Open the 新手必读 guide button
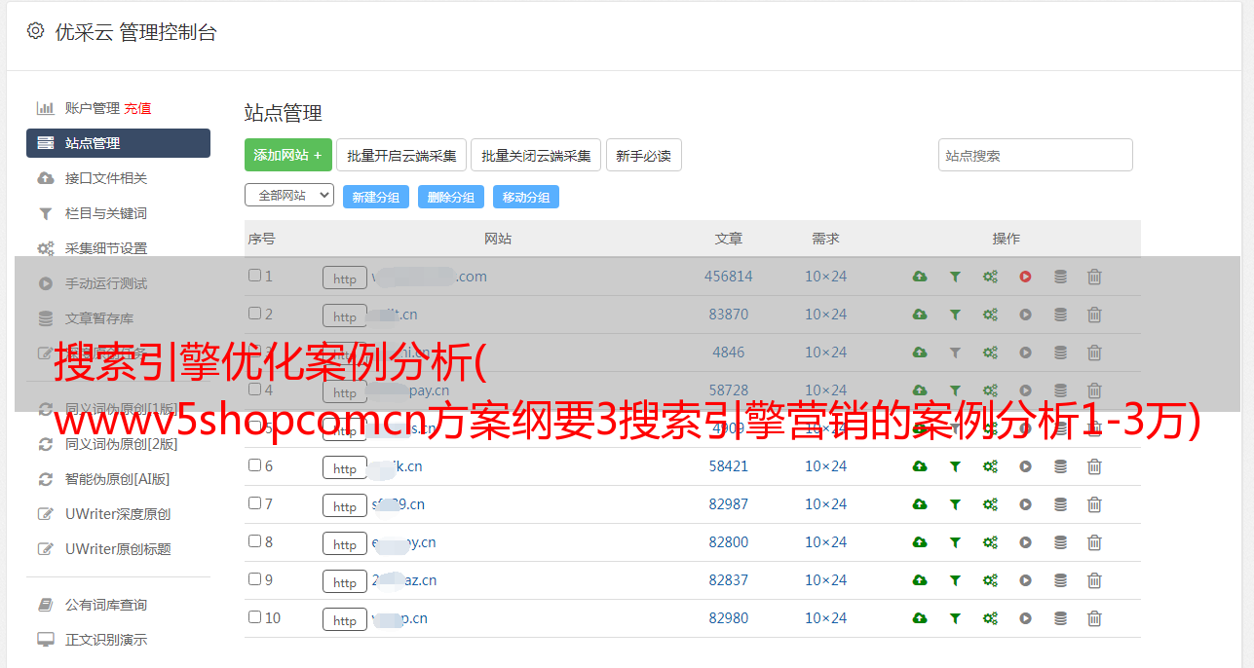 tap(644, 155)
